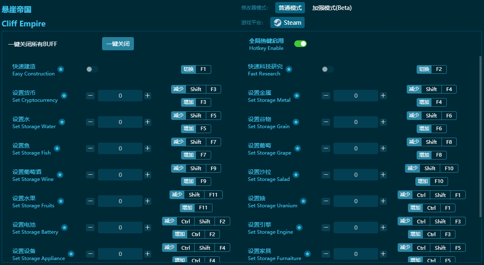Click star icon beside Set Storage Uranium
484x265 pixels.
(303, 201)
